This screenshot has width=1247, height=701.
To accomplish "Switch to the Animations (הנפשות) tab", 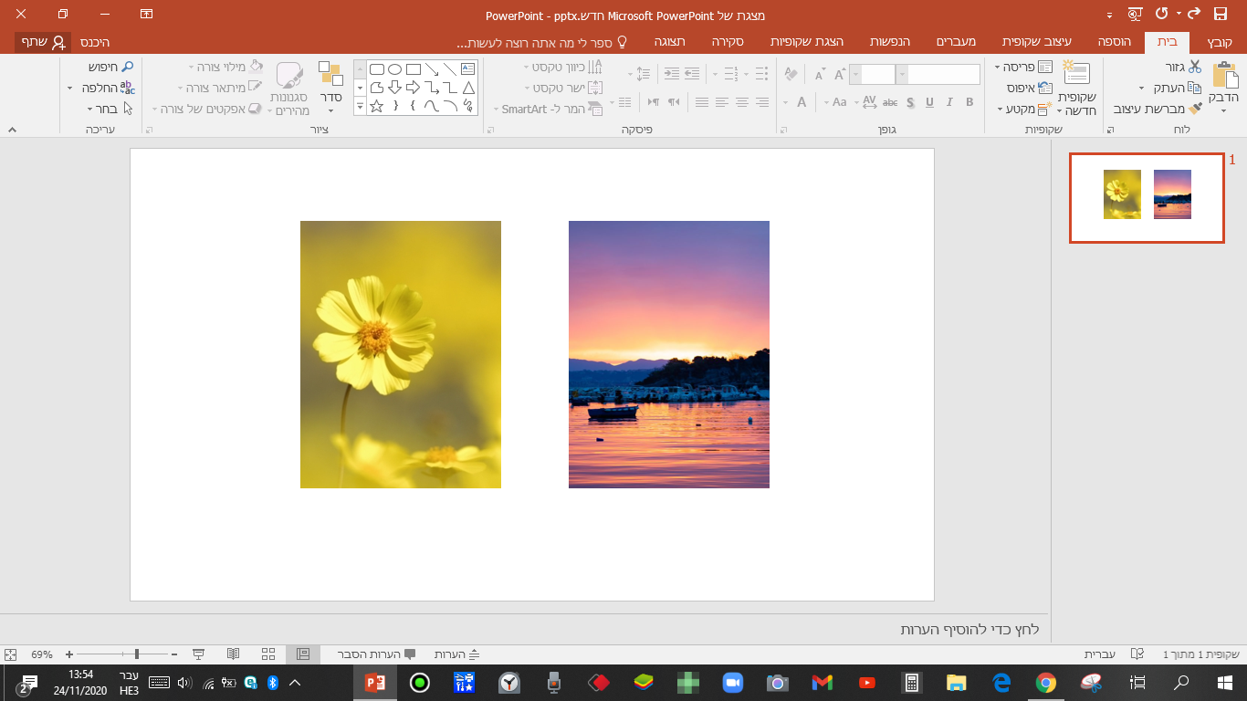I will pyautogui.click(x=889, y=42).
